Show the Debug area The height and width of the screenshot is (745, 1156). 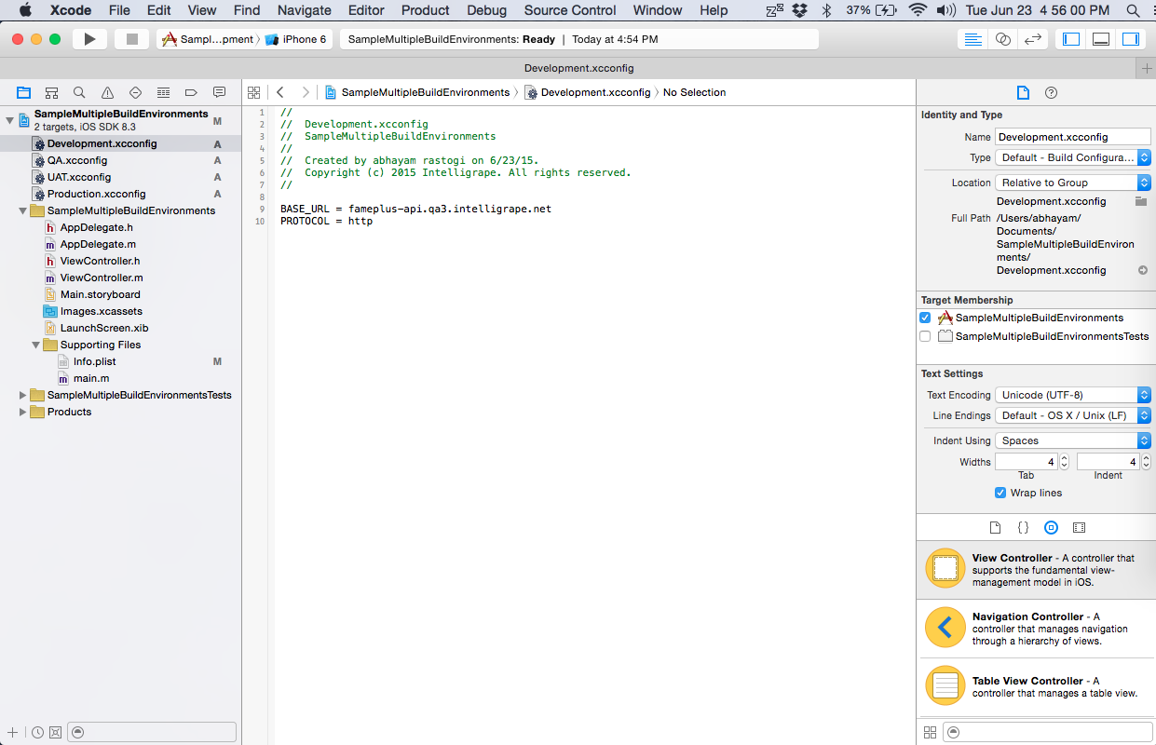click(x=1101, y=39)
